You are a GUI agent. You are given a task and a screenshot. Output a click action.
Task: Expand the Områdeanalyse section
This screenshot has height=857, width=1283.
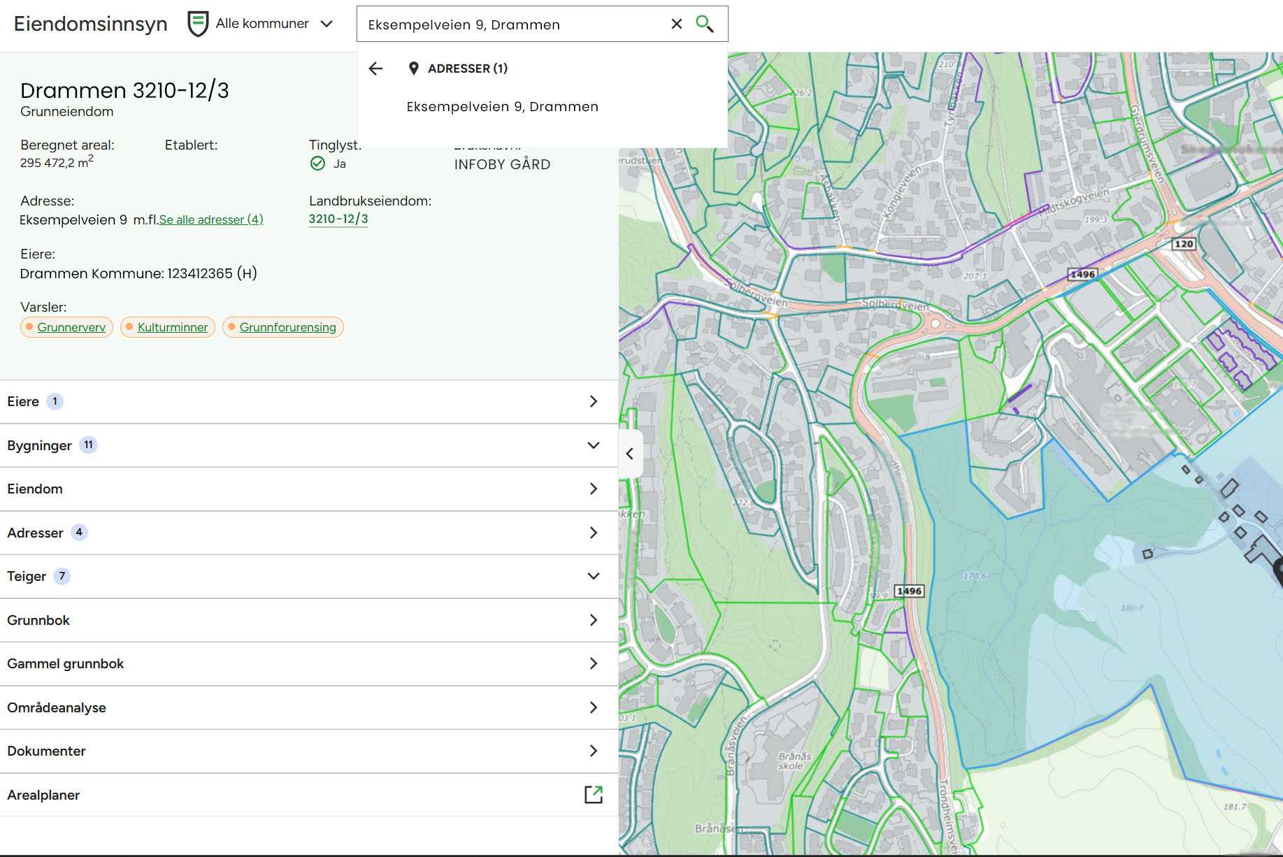[309, 707]
